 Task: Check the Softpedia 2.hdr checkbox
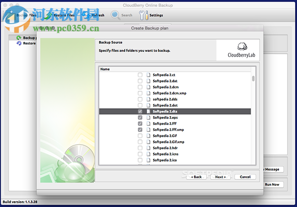click(140, 148)
